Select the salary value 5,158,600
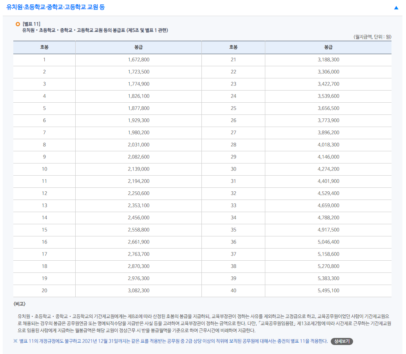Viewport: 406px width, 354px height. point(328,254)
